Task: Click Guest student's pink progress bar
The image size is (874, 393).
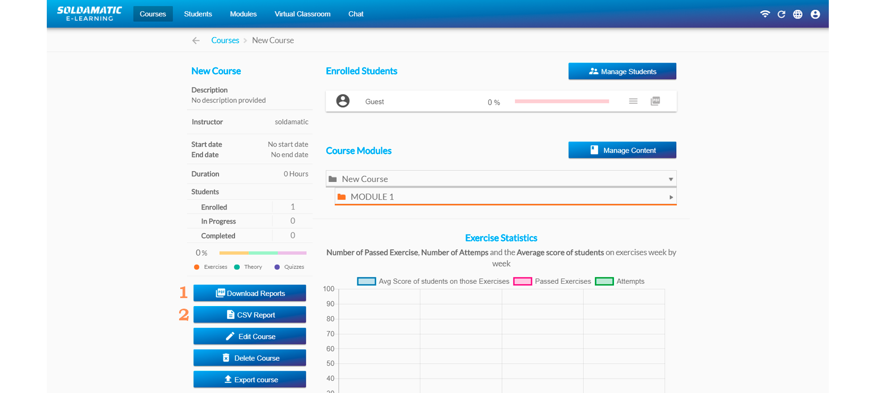Action: [561, 101]
